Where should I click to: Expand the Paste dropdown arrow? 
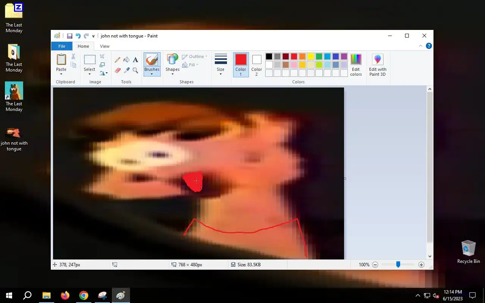[x=61, y=74]
